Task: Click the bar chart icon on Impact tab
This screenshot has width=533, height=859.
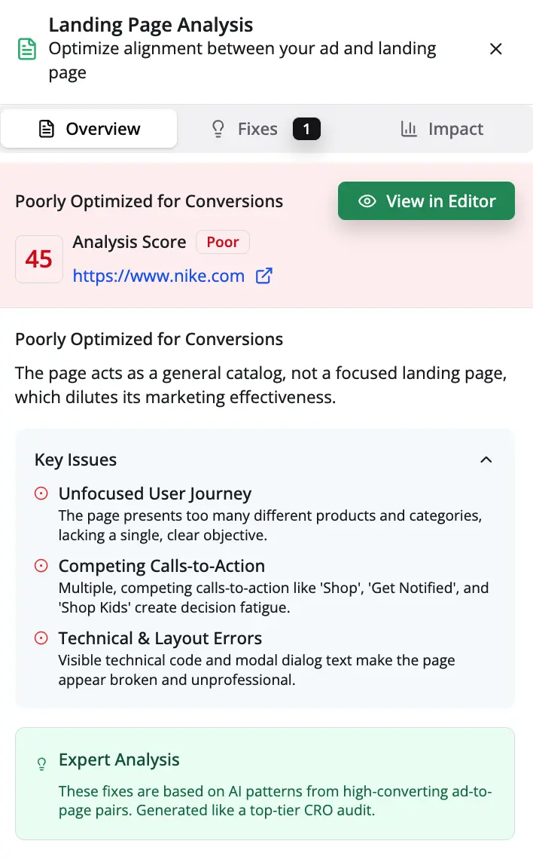Action: 409,129
